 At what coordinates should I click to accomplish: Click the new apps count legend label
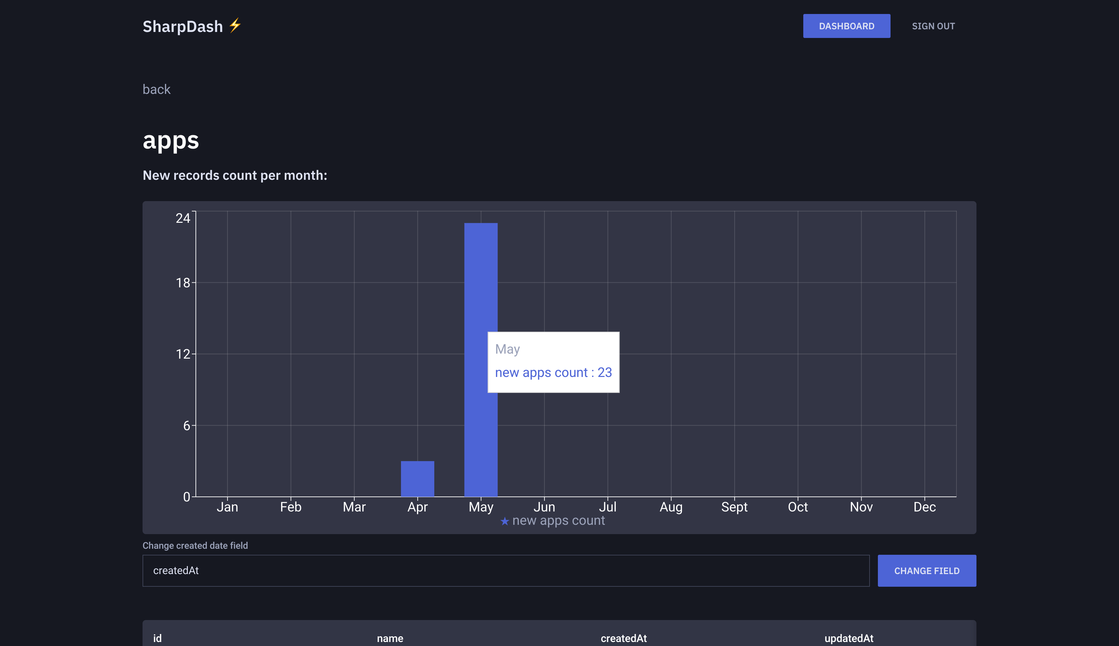click(x=558, y=520)
